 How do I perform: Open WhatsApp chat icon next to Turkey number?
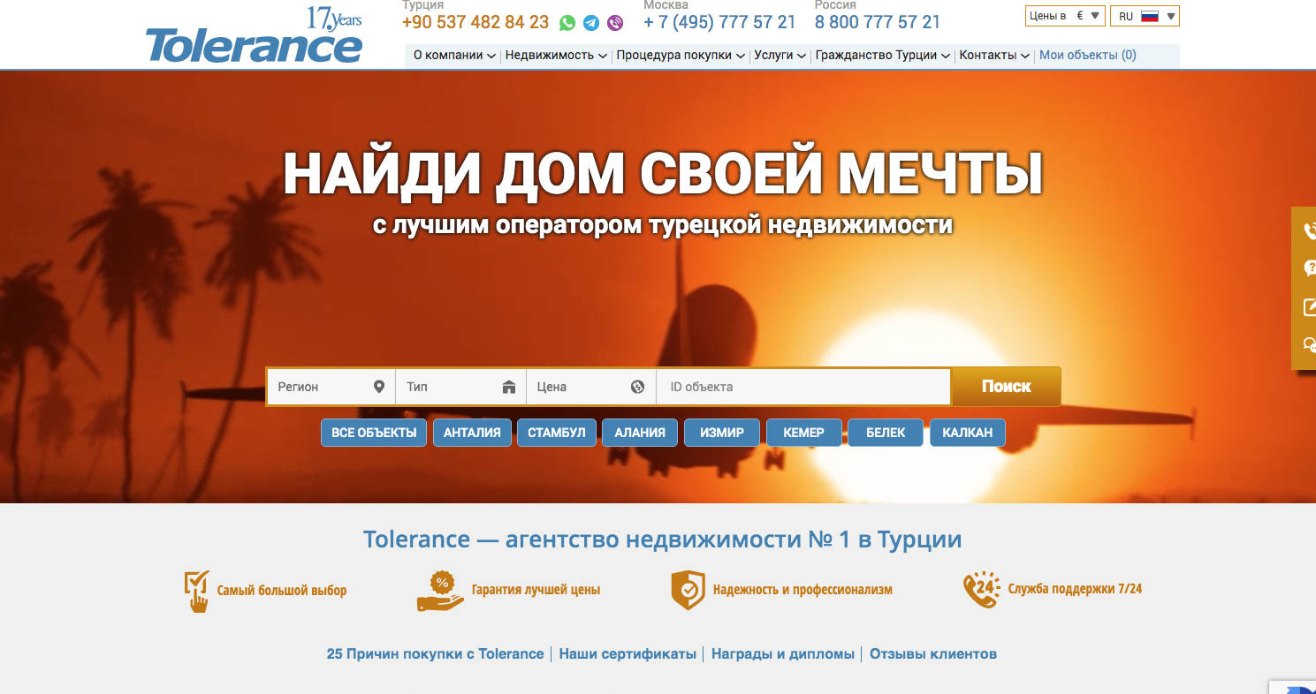tap(567, 23)
